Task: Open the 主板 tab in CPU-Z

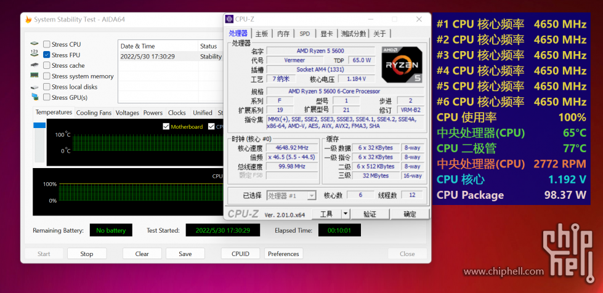Action: click(x=262, y=33)
